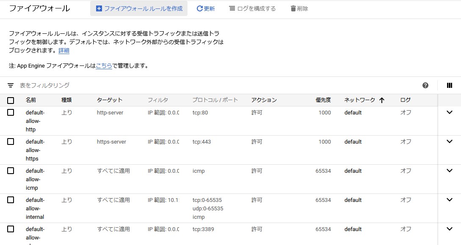
Task: Click the create firewall rule plus icon
Action: click(x=99, y=8)
